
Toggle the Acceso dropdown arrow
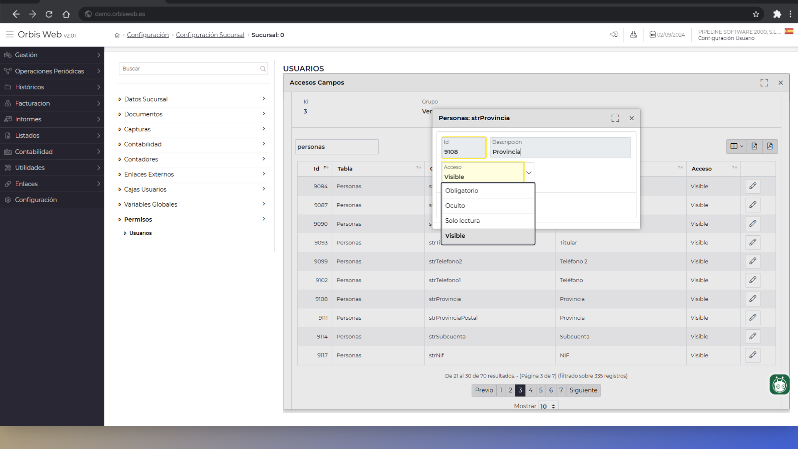click(529, 173)
